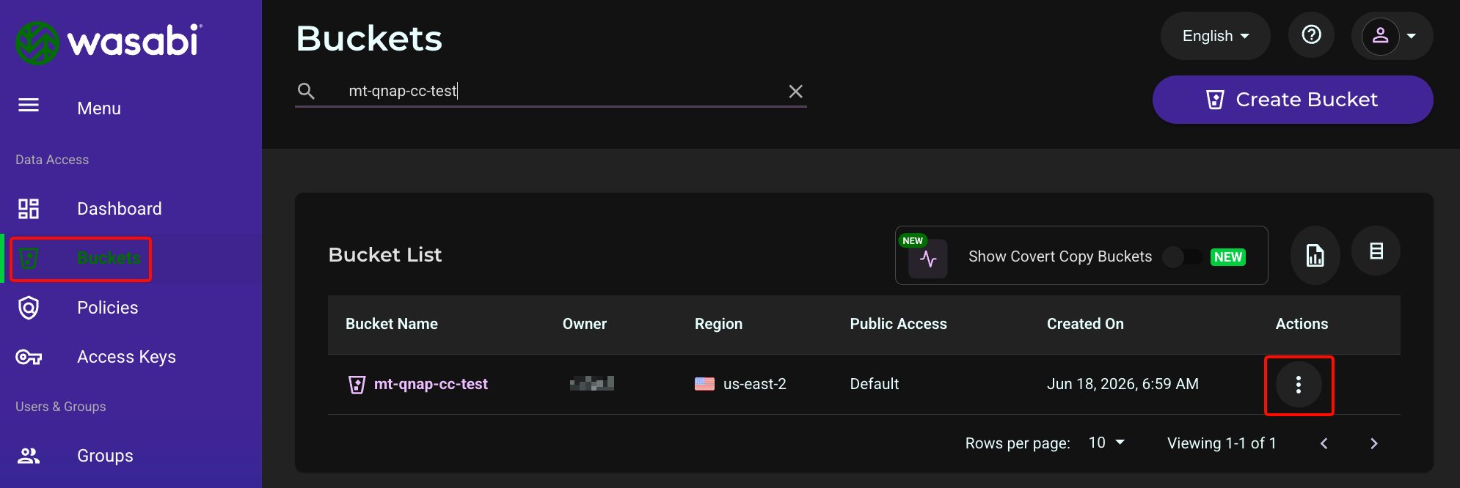Switch bucket list view layout icon
Image resolution: width=1460 pixels, height=488 pixels.
1376,251
